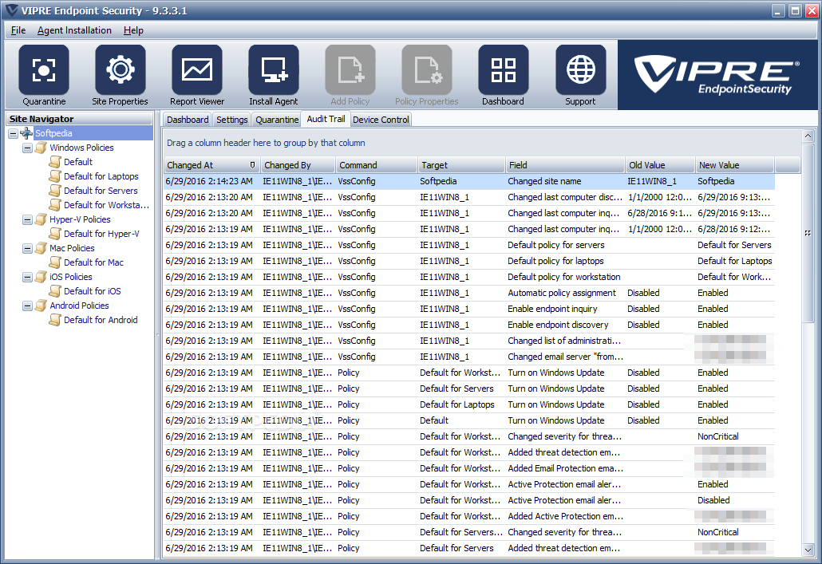822x564 pixels.
Task: Switch to the Device Control tab
Action: 381,120
